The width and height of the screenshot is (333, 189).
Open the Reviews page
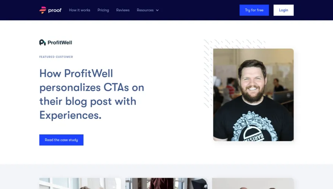[123, 10]
